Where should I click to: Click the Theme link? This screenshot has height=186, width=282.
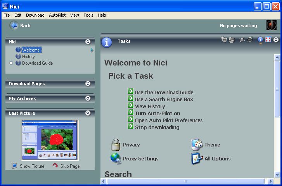click(212, 145)
